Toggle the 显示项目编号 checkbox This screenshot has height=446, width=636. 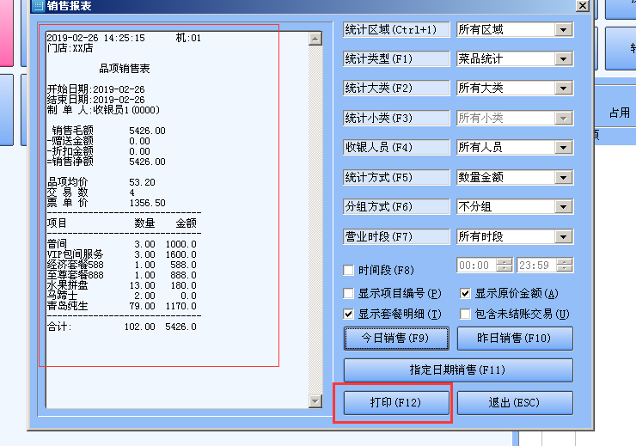point(349,293)
